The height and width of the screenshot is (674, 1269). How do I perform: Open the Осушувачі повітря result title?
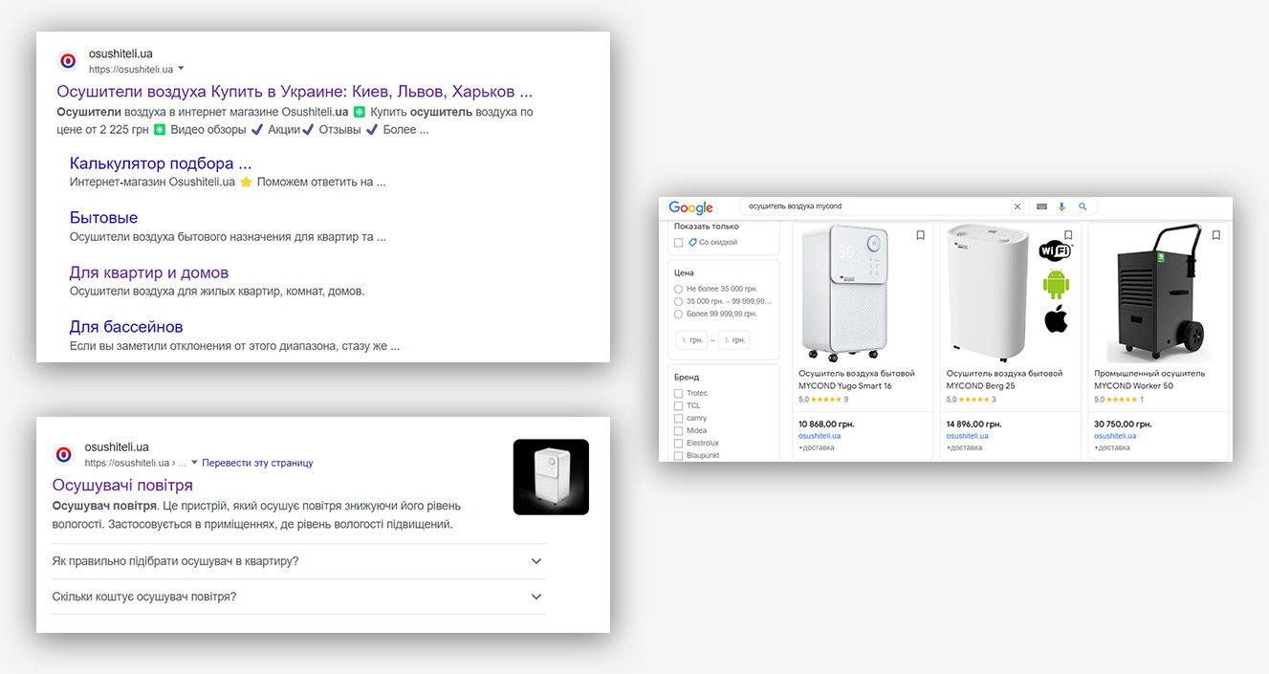click(x=122, y=486)
